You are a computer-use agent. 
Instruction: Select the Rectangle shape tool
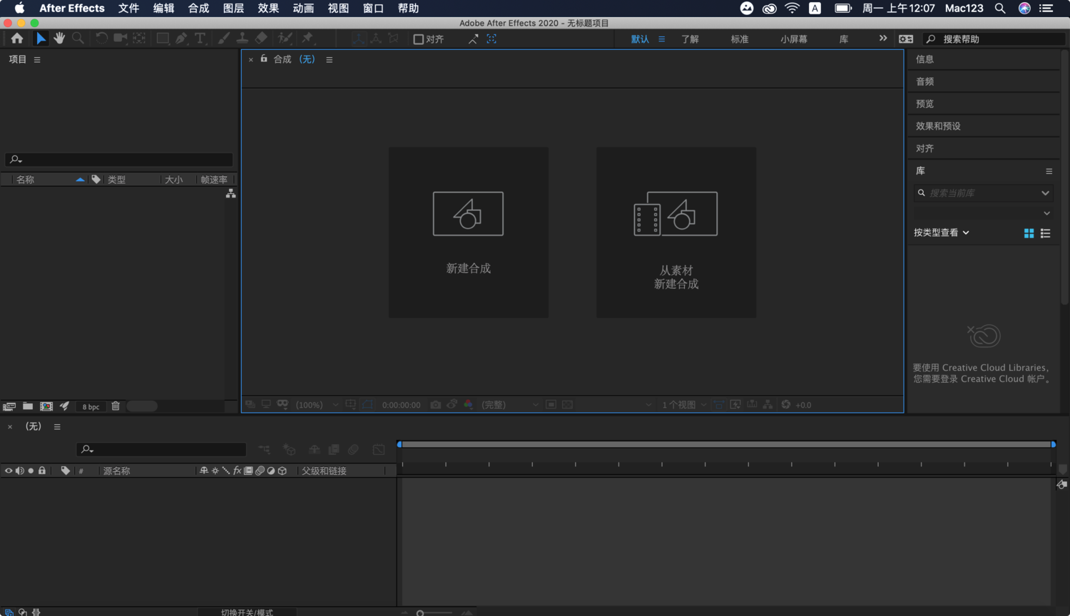[163, 38]
